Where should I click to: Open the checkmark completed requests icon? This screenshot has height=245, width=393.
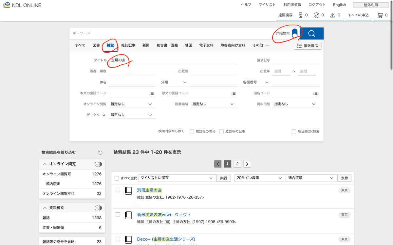[x=316, y=15]
